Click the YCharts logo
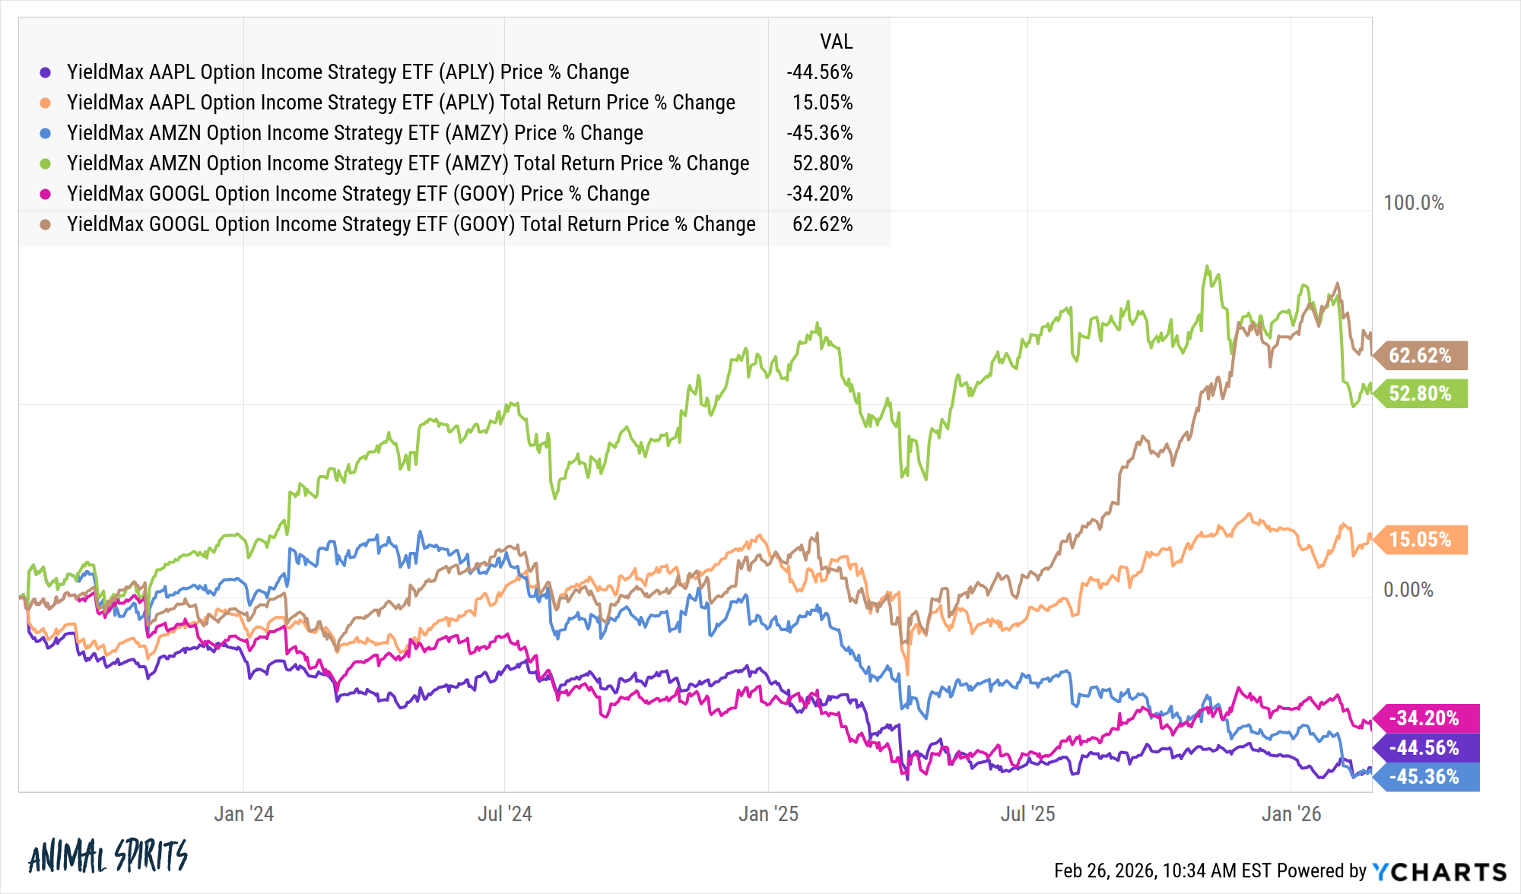Screen dimensions: 1521x894 pos(1439,871)
